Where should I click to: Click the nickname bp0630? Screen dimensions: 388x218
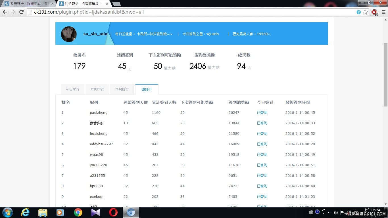coord(96,186)
